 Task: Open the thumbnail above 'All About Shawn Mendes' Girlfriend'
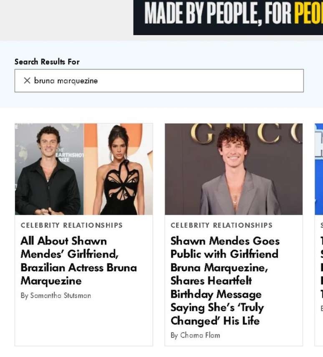point(84,169)
